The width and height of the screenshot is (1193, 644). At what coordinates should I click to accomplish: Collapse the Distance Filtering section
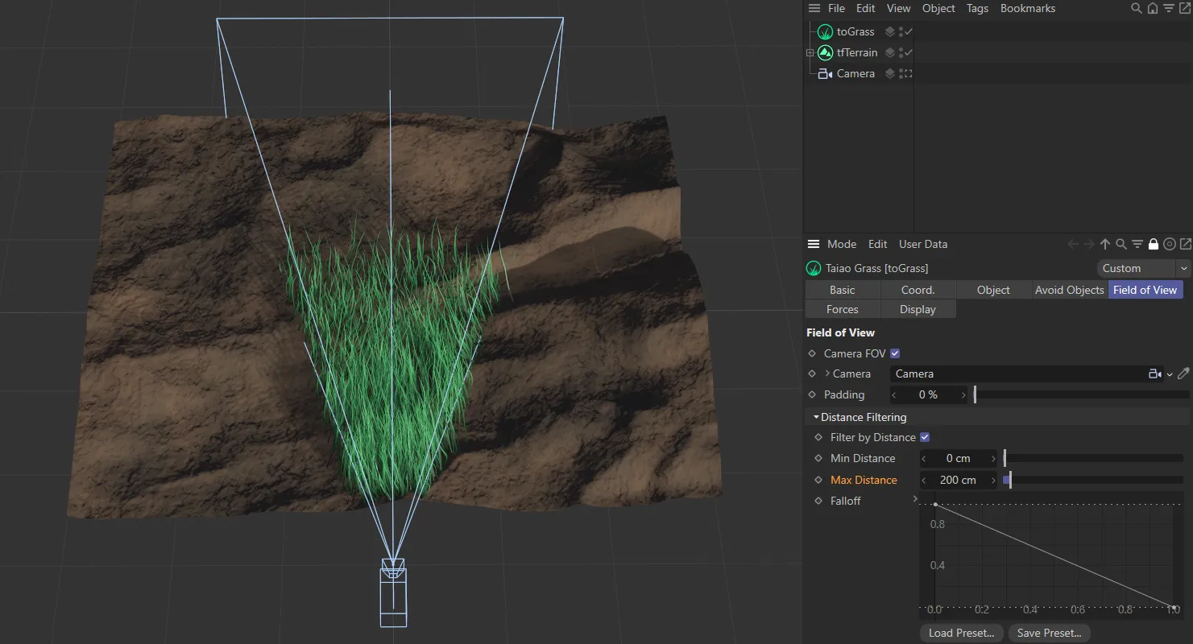point(816,417)
